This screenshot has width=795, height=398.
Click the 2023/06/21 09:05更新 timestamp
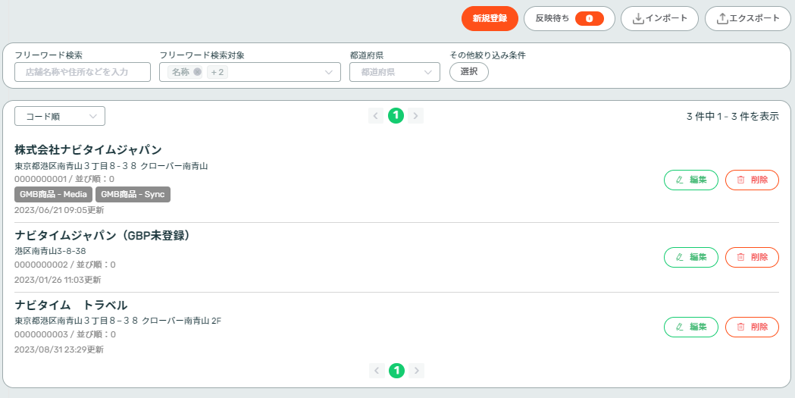click(x=59, y=210)
